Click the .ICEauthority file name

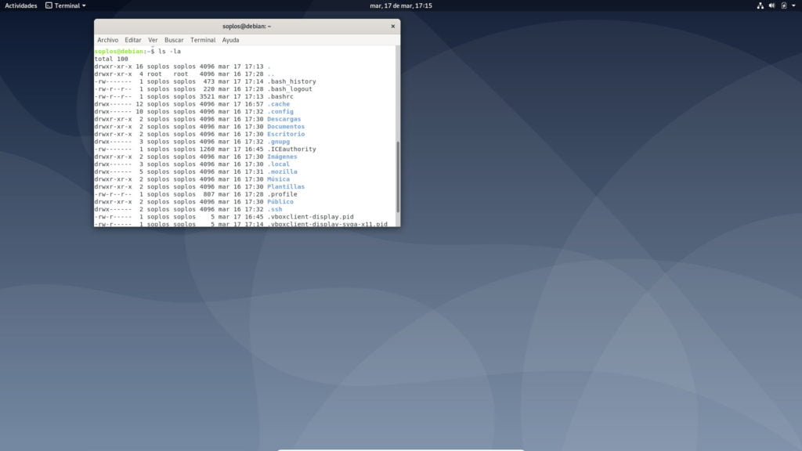tap(291, 150)
